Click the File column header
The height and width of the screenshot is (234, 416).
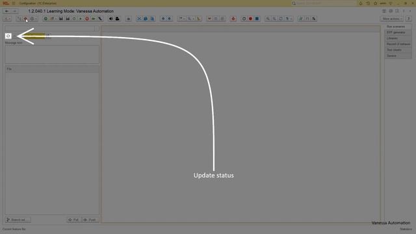[x=52, y=69]
